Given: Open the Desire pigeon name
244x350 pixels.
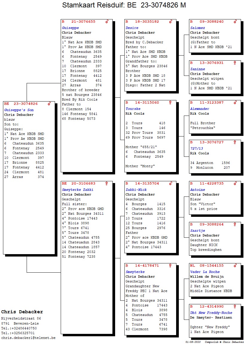Looking at the screenshot, I should (x=132, y=28).
